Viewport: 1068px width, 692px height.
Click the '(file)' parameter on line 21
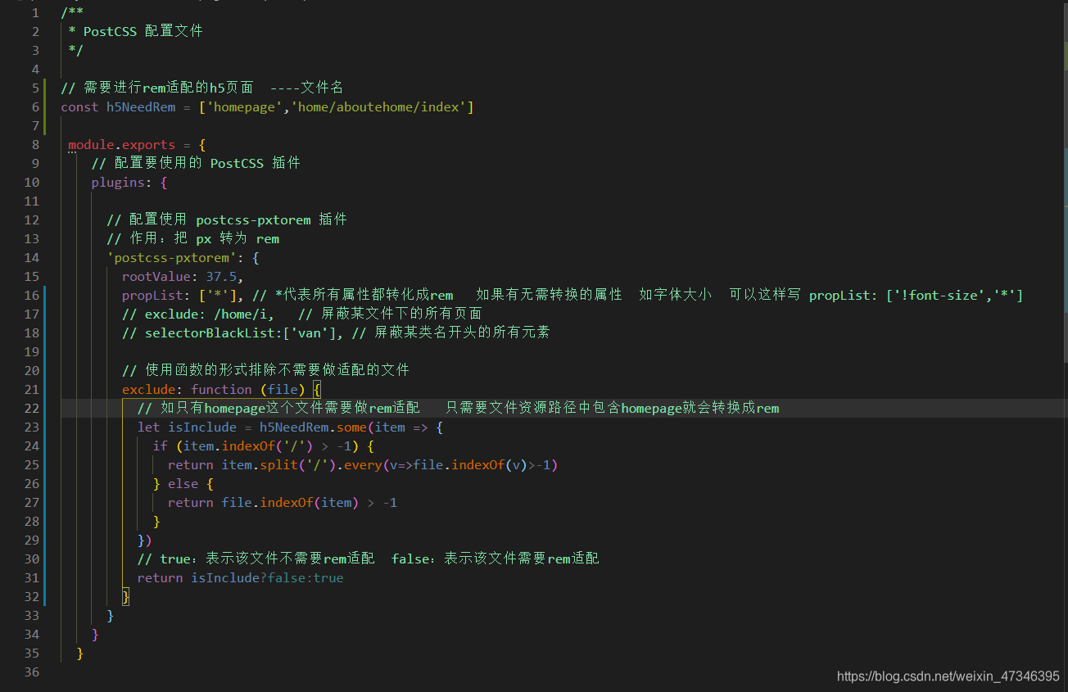click(x=283, y=389)
